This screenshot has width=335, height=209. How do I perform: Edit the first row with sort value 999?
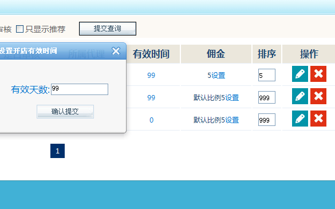click(300, 96)
